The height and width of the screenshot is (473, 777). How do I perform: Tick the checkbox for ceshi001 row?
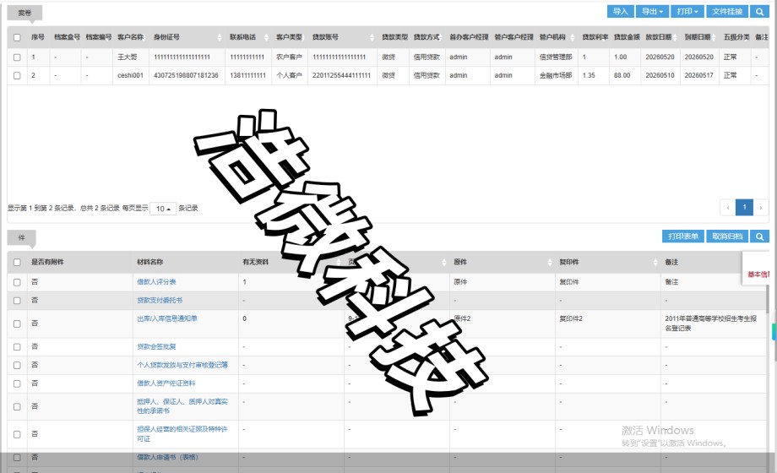click(18, 76)
